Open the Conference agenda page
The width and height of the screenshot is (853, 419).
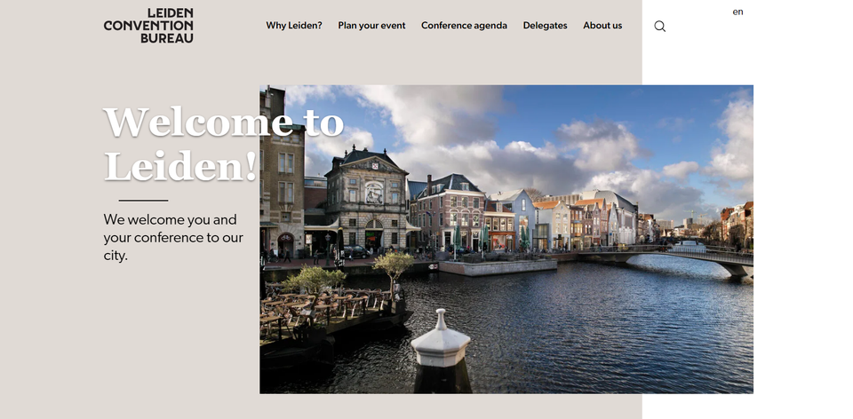point(464,26)
